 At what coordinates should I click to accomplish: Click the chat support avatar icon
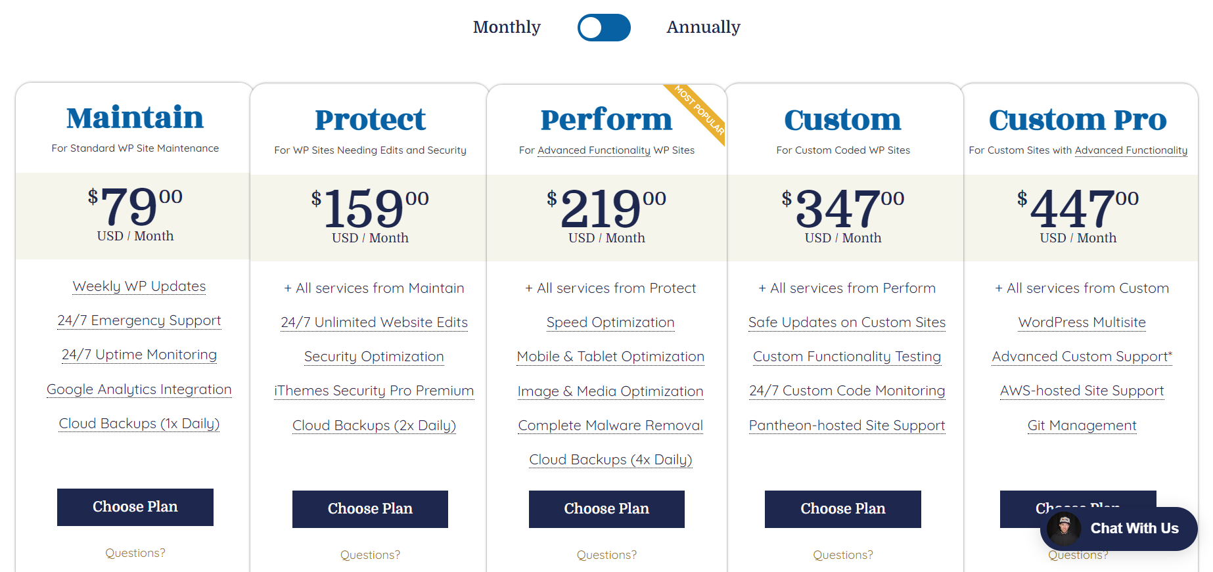(x=1064, y=529)
